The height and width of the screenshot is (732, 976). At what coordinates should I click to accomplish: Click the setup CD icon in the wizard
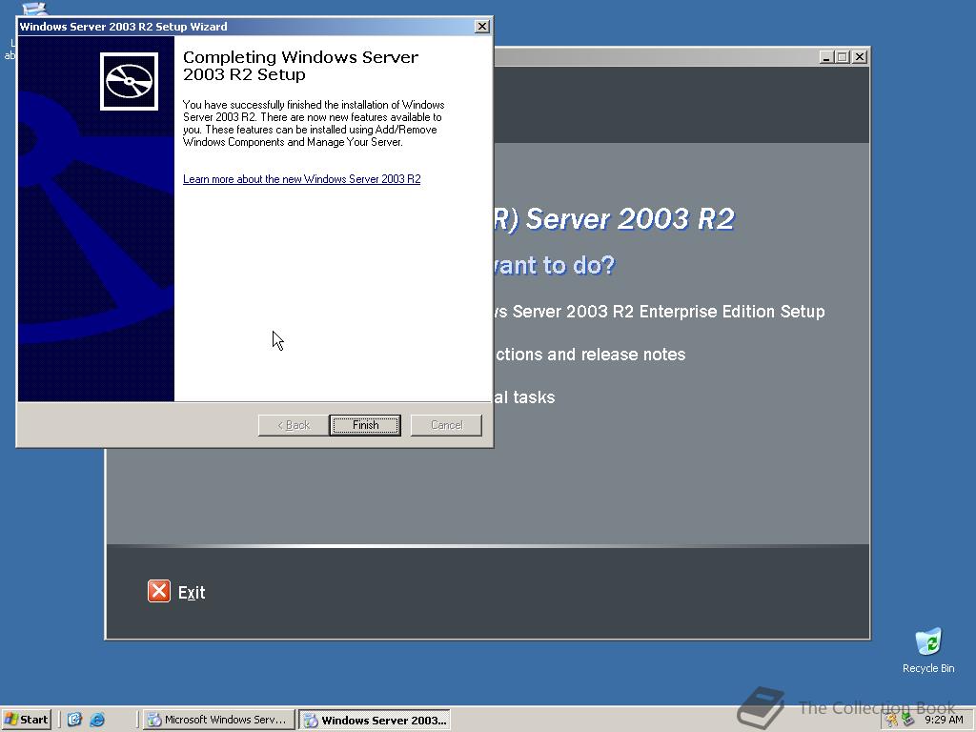click(x=129, y=82)
